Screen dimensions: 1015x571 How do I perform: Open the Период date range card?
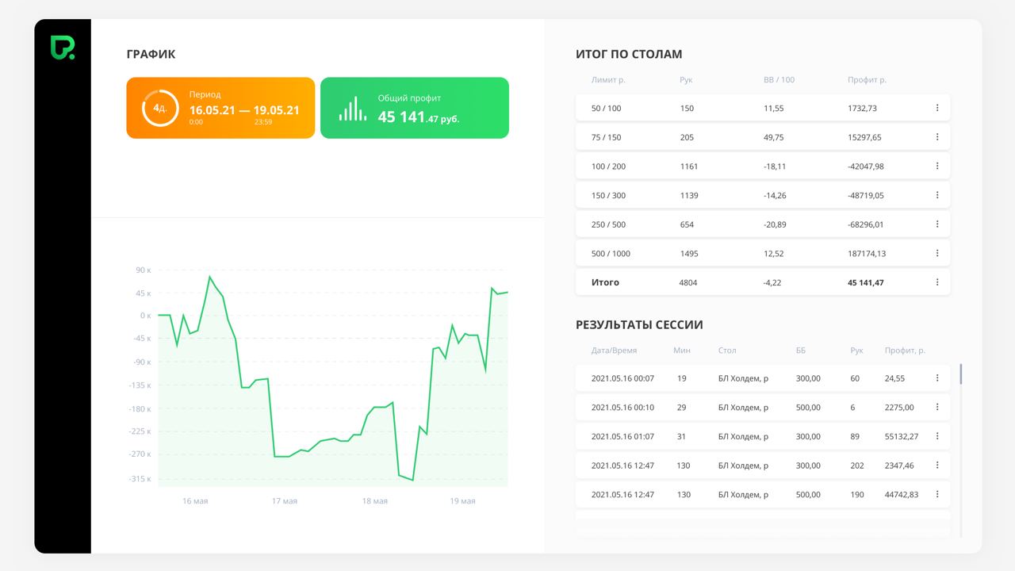click(220, 108)
